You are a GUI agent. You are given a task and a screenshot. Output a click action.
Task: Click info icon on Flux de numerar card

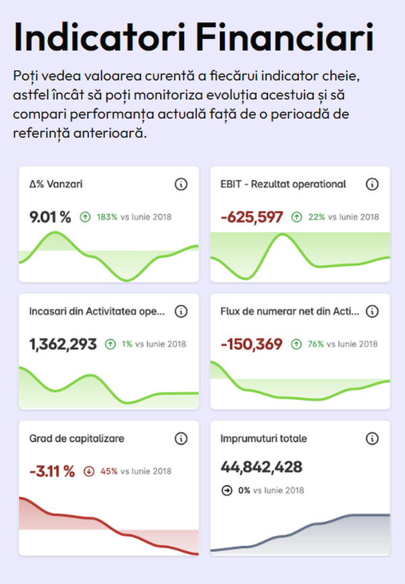[372, 312]
